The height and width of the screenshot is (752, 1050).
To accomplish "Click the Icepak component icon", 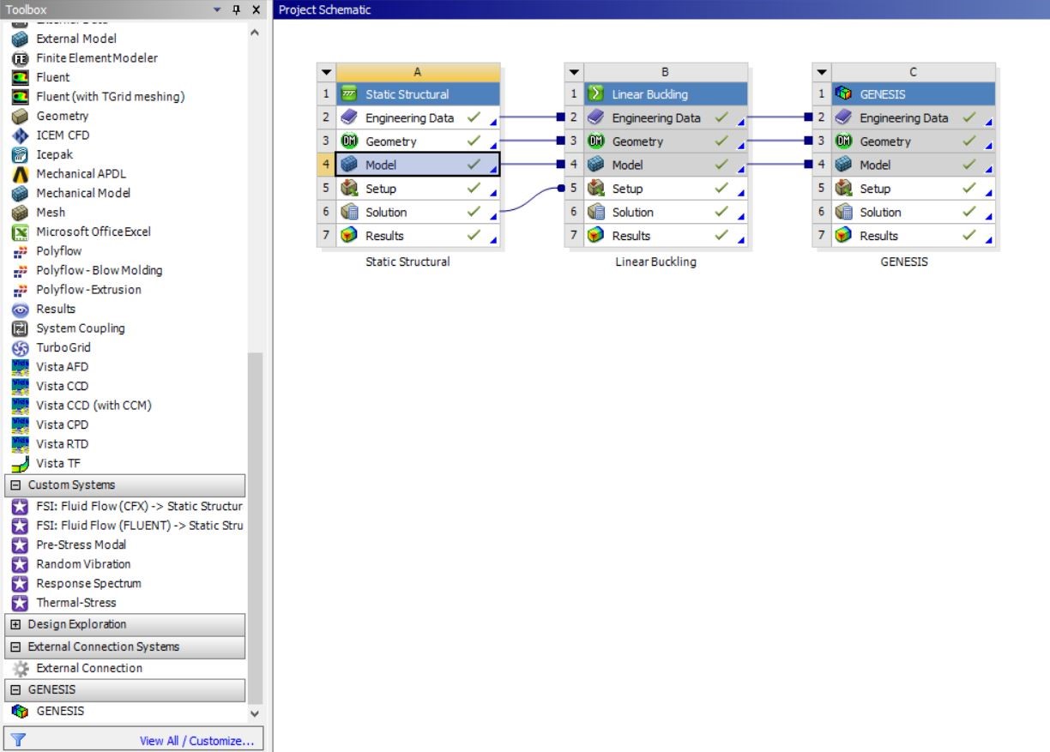I will pos(19,154).
